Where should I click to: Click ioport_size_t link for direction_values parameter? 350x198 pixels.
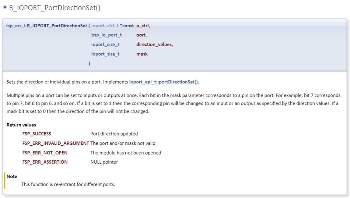[x=105, y=44]
